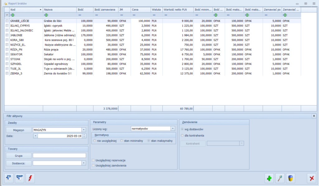Click the Dostawca input field
Image resolution: width=319 pixels, height=186 pixels.
coord(57,163)
